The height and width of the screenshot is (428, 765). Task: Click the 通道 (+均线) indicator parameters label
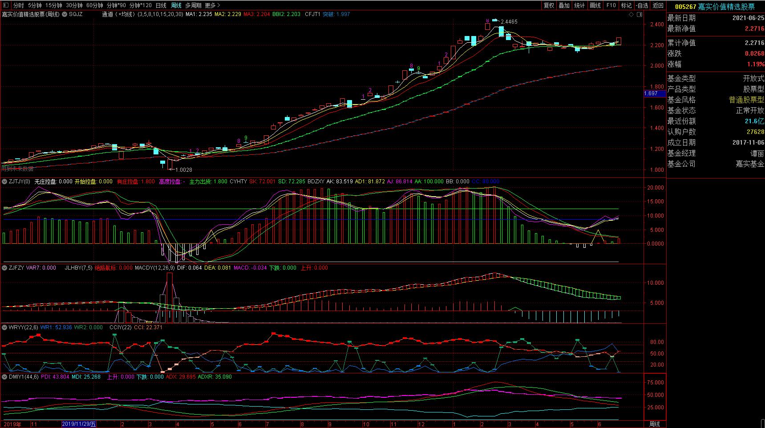[x=142, y=14]
